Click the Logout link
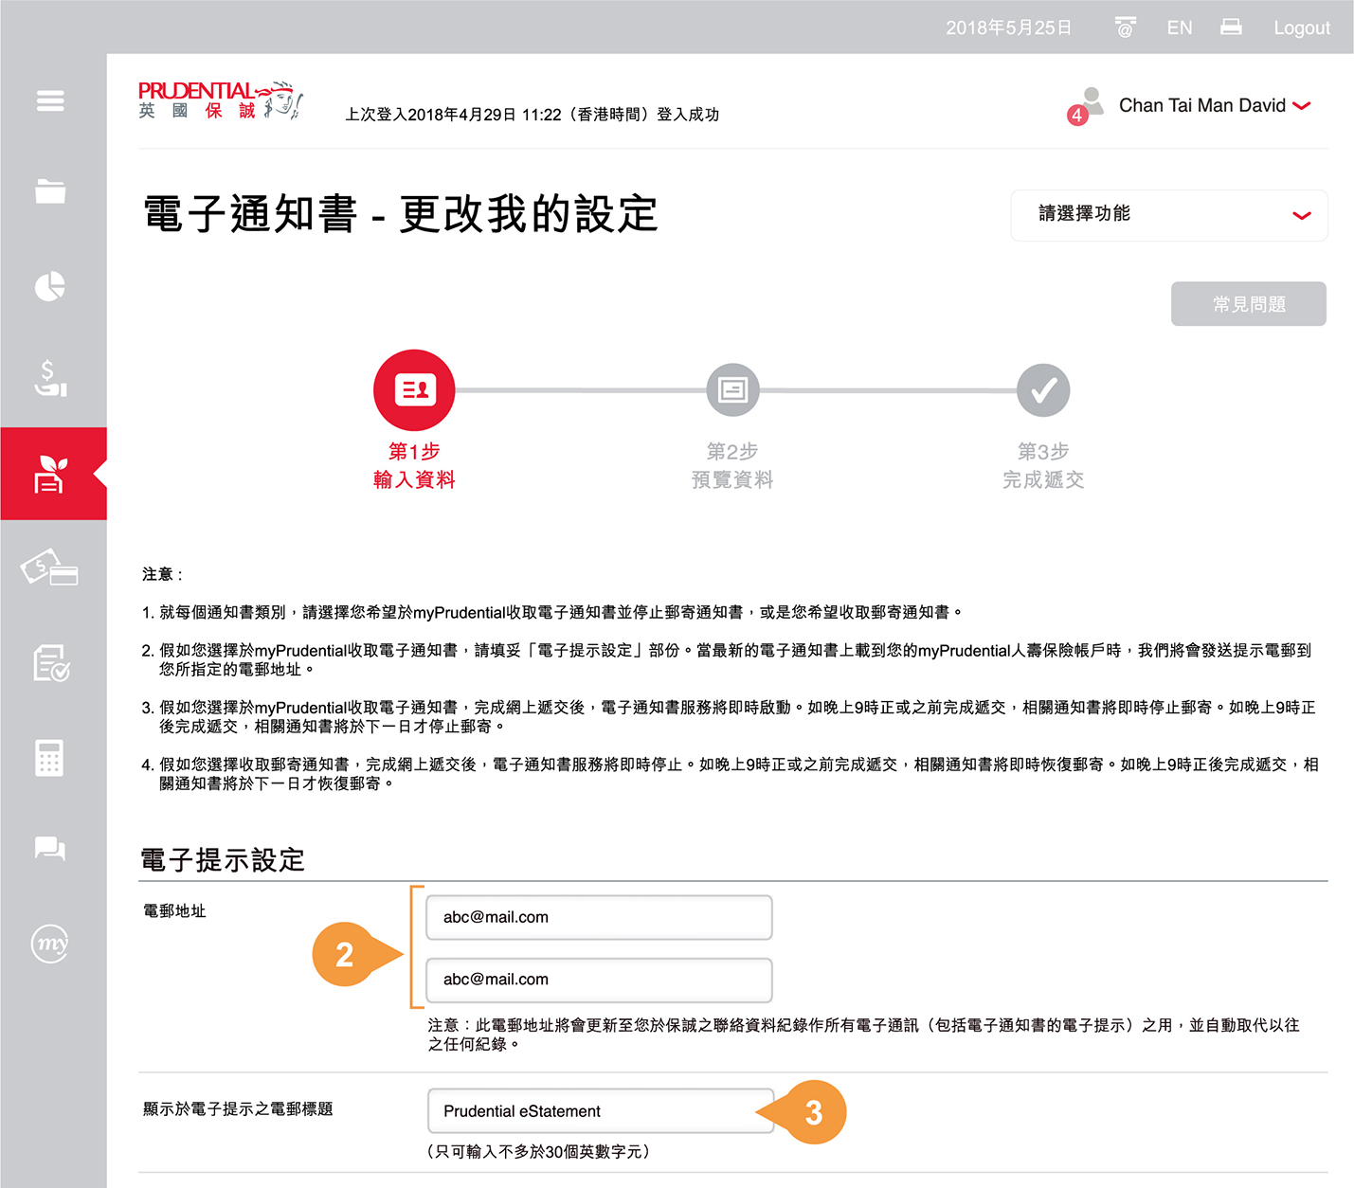Viewport: 1354px width, 1188px height. click(x=1301, y=27)
